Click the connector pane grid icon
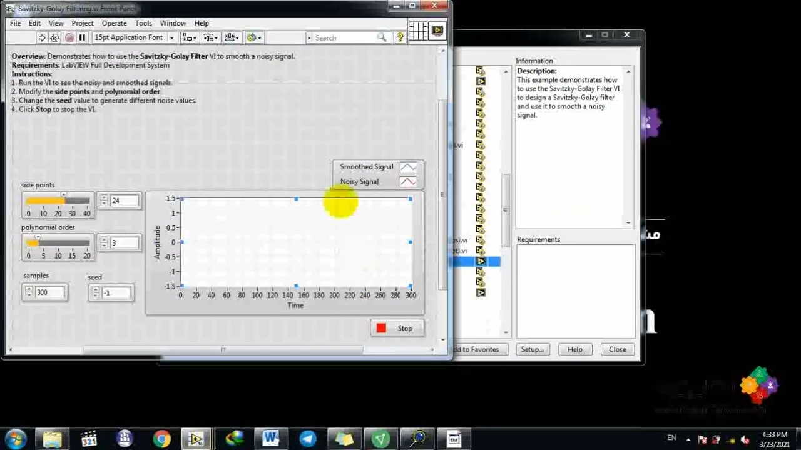The width and height of the screenshot is (801, 450). (x=417, y=30)
